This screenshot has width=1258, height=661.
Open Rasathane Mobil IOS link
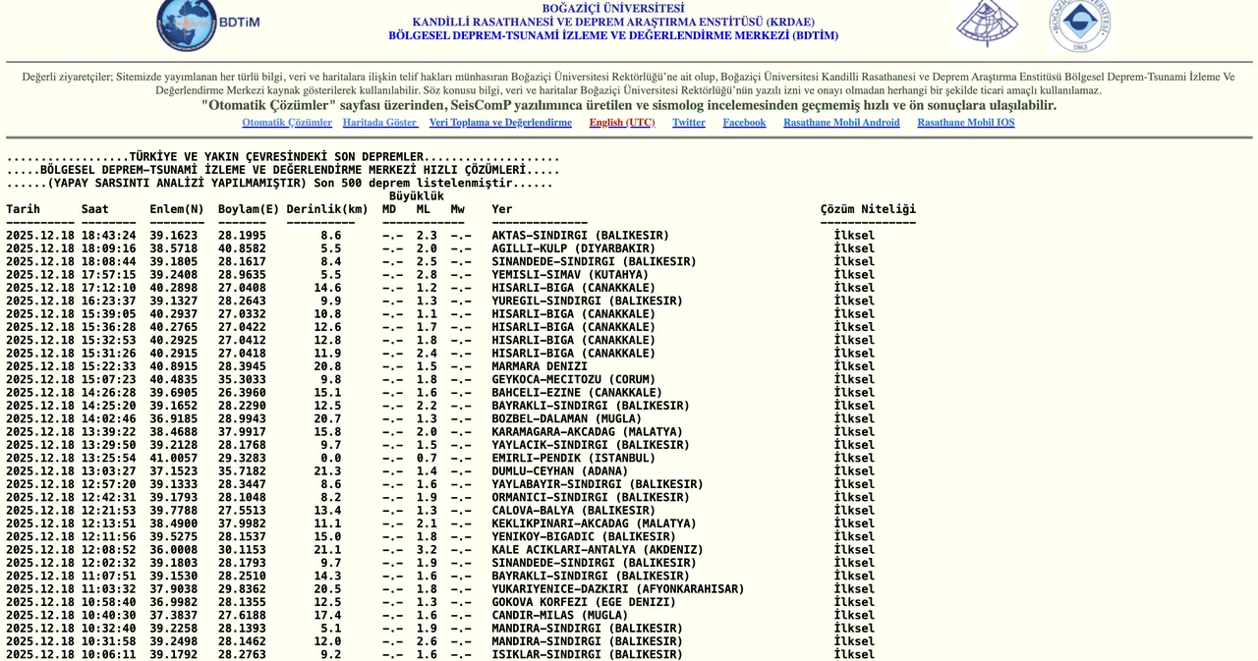(x=965, y=123)
